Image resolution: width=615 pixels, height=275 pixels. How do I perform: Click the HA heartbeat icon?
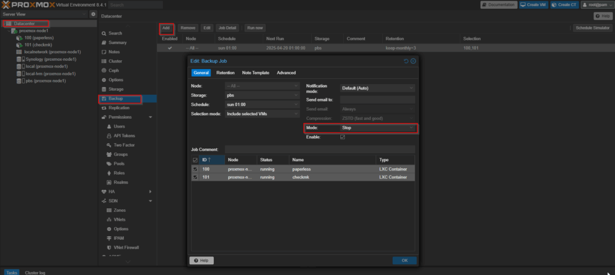point(104,191)
